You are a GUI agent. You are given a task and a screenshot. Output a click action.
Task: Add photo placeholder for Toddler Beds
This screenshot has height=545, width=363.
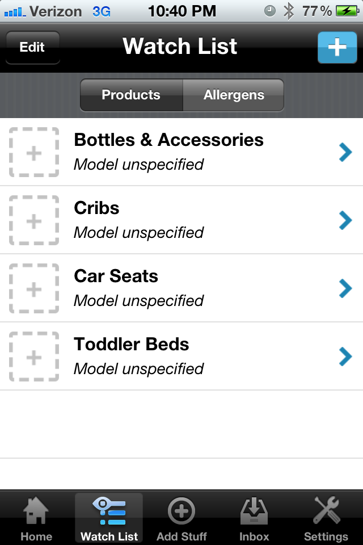[x=34, y=357]
